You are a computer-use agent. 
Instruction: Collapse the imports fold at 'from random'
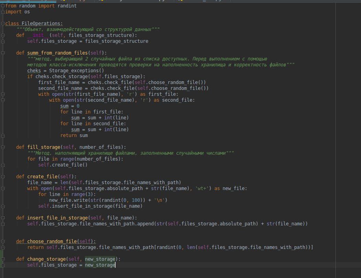click(x=3, y=6)
